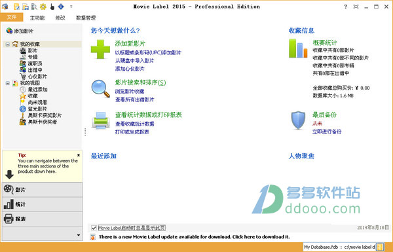Click the sidebar splitter grip handle
The height and width of the screenshot is (252, 393).
coord(85,132)
